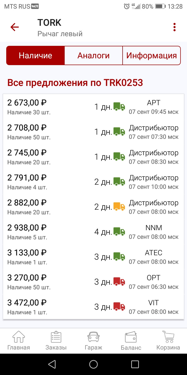Image resolution: width=187 pixels, height=375 pixels.
Task: Select the VIT offer for 3 472,00 ₽
Action: (94, 307)
